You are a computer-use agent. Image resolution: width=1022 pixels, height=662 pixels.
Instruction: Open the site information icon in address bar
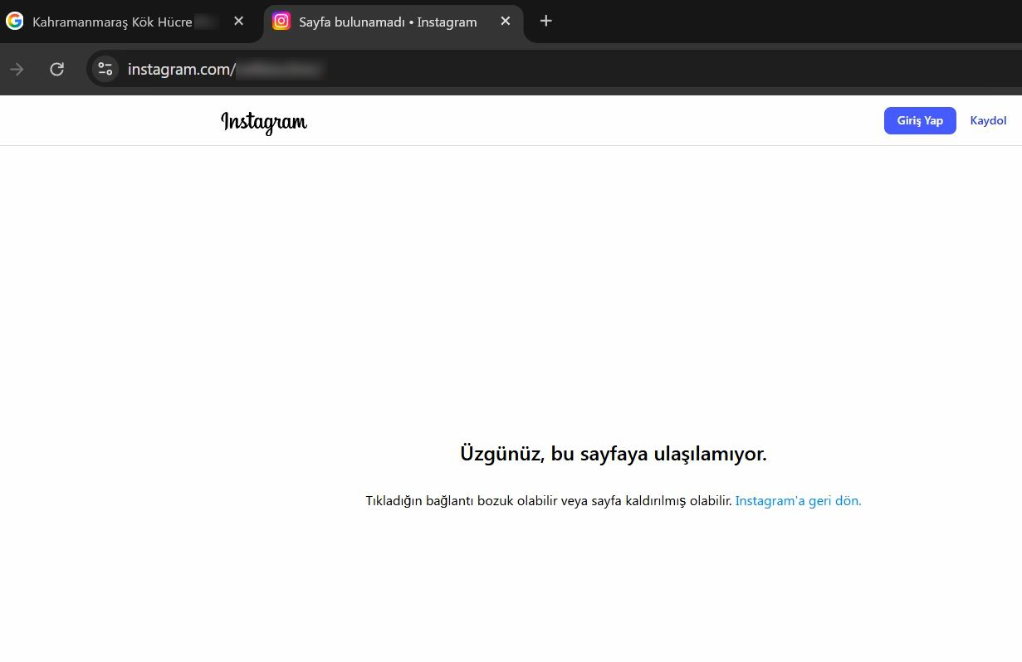105,69
